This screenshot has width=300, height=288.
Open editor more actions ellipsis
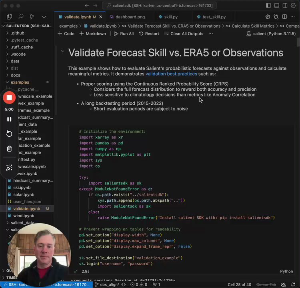[x=293, y=17]
